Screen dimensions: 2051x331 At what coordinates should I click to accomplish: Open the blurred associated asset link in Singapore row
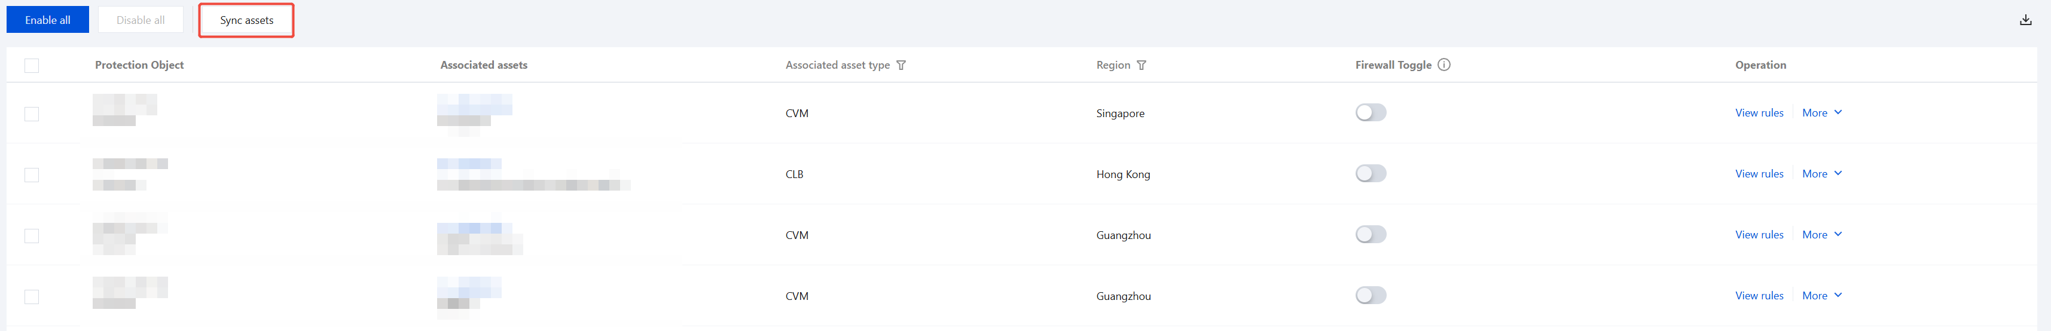(474, 104)
